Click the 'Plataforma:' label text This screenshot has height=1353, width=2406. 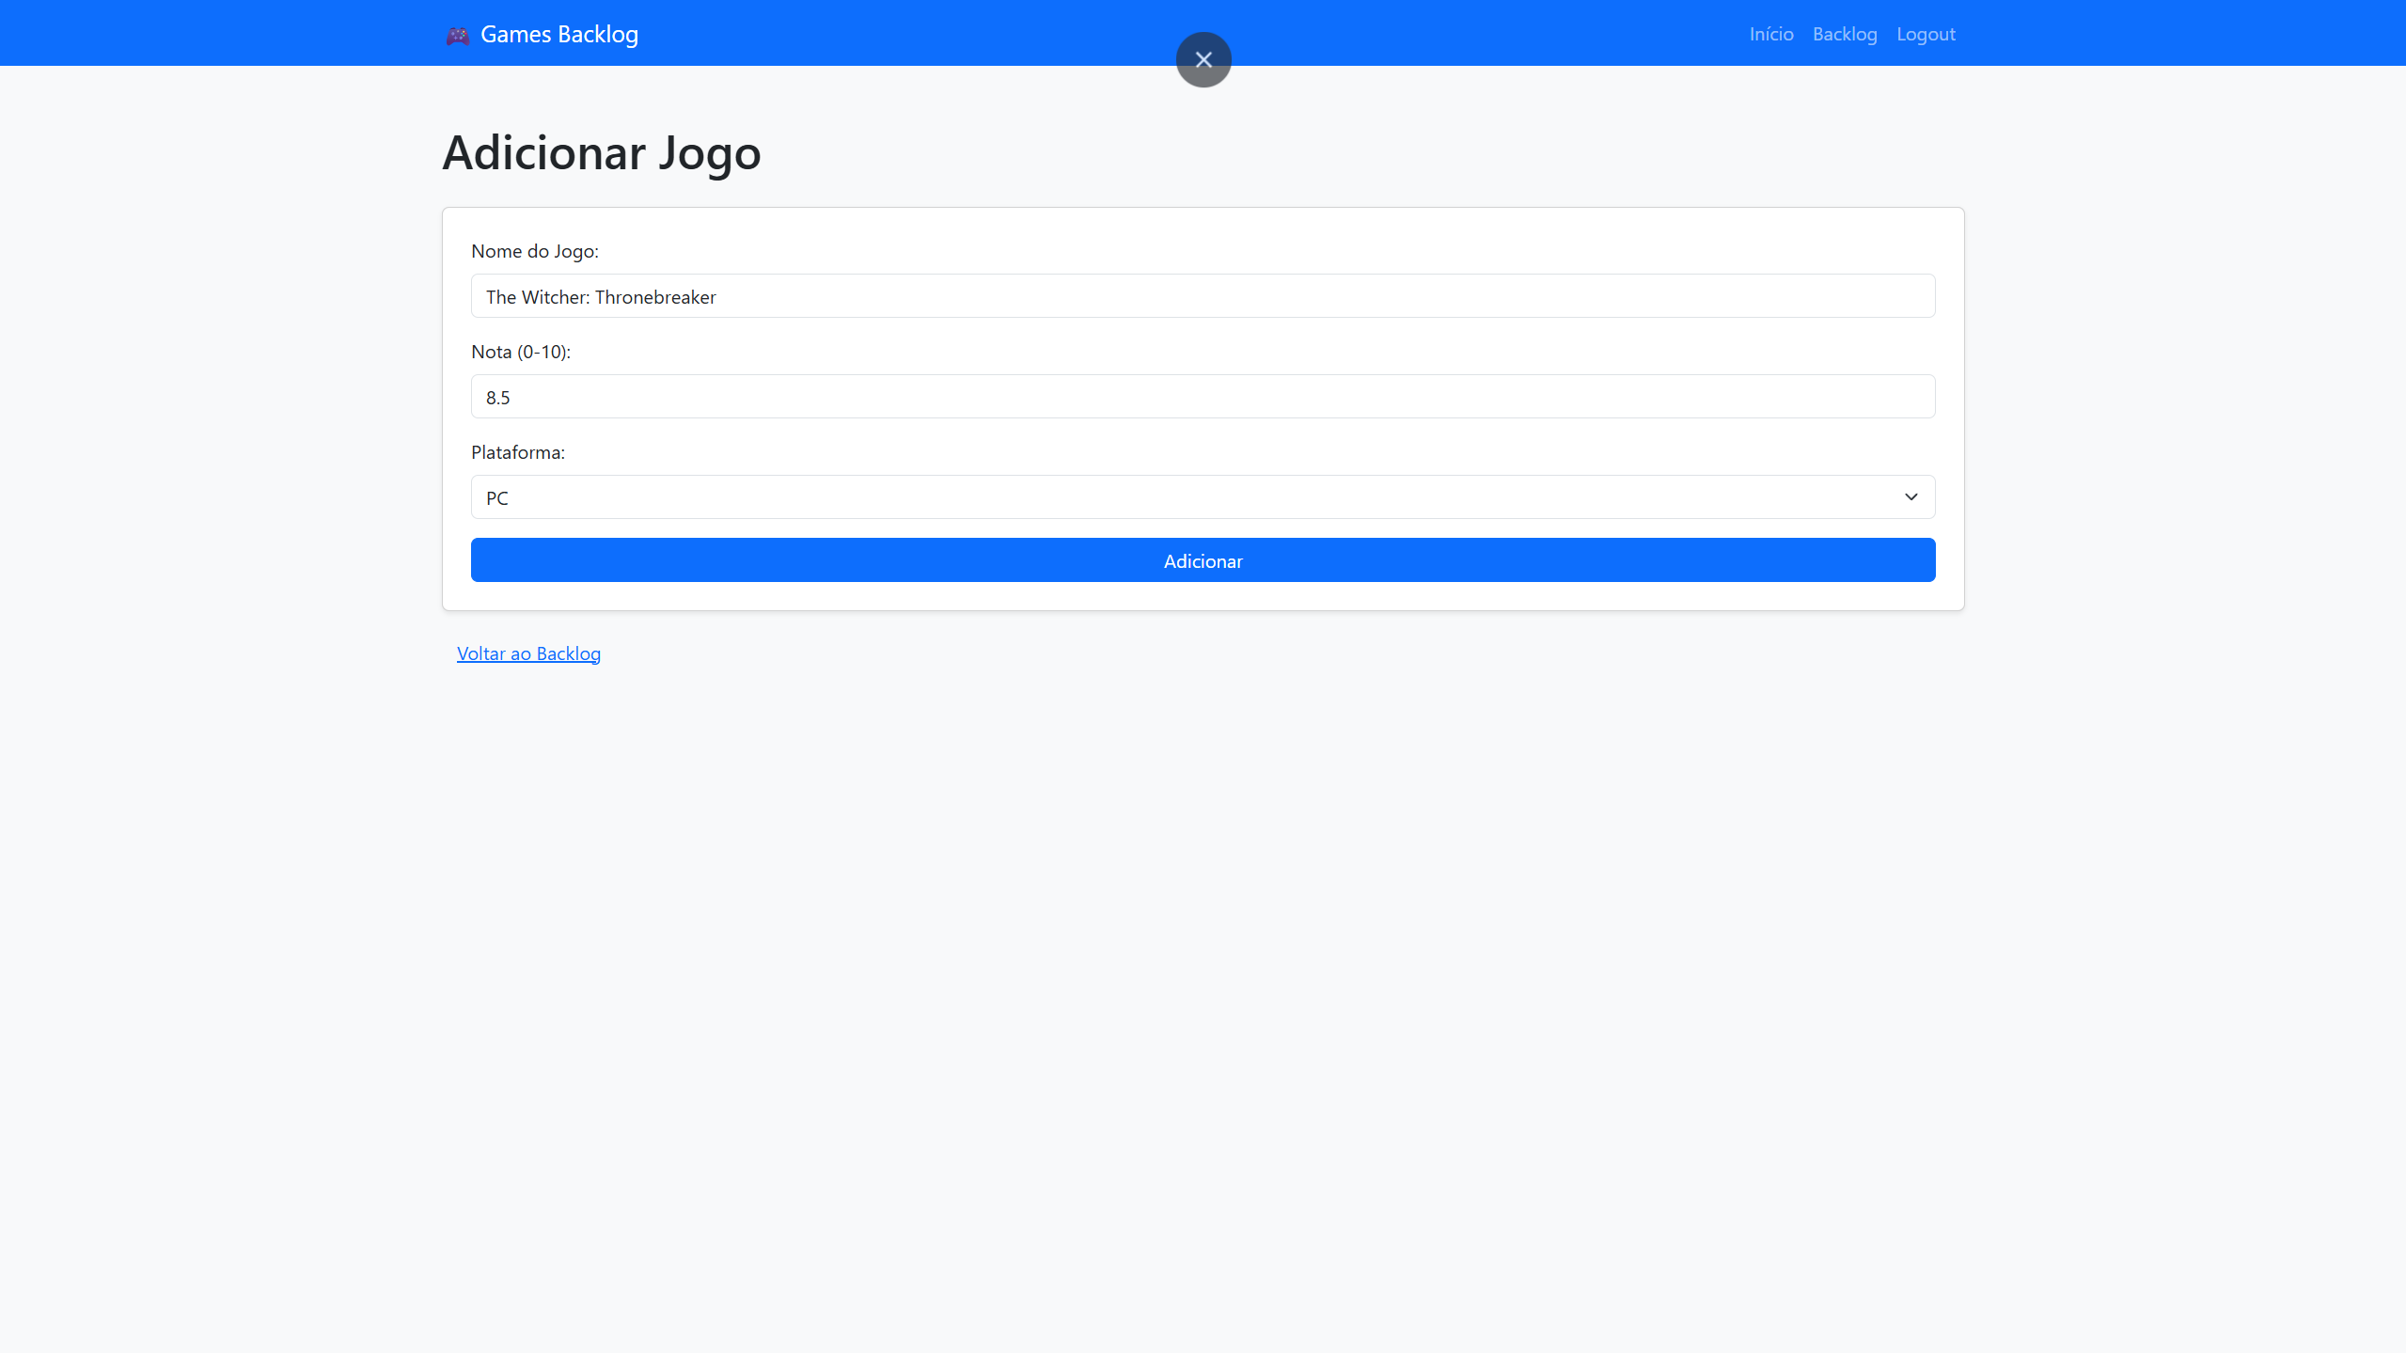pos(517,452)
